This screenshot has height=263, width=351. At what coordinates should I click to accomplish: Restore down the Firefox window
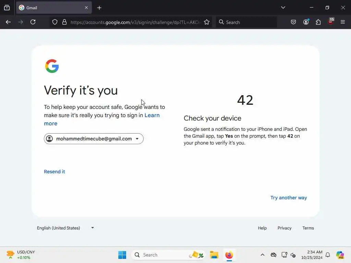[327, 8]
